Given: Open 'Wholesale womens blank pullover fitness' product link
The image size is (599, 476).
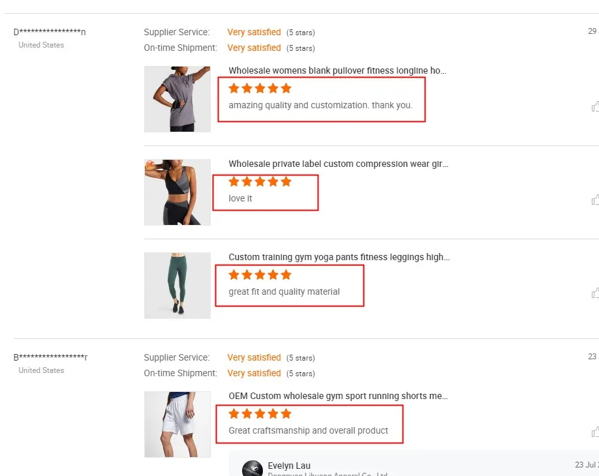Looking at the screenshot, I should 337,70.
